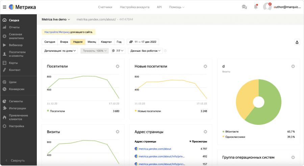This screenshot has width=304, height=166.
Task: Open the Счетчики menu item
Action: point(105,7)
